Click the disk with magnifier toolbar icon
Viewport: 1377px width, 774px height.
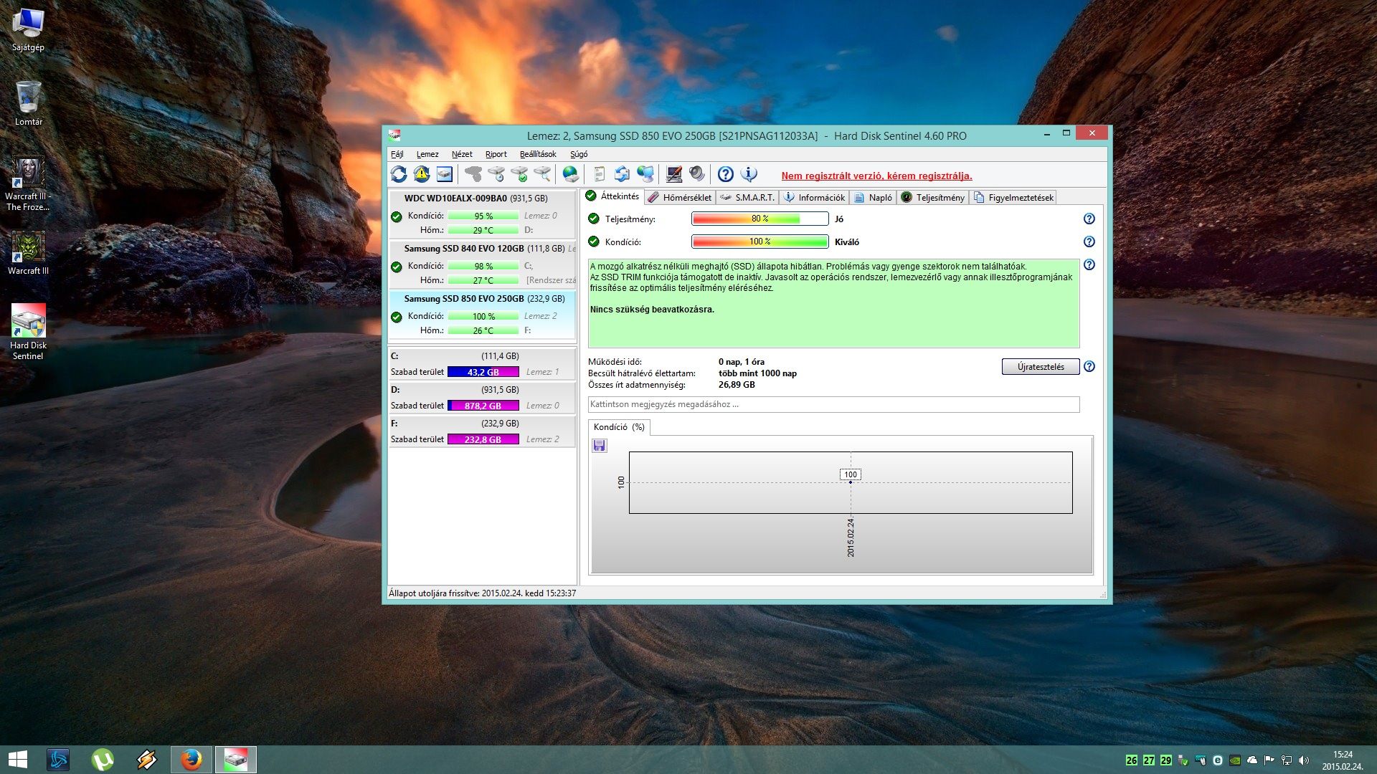[543, 174]
